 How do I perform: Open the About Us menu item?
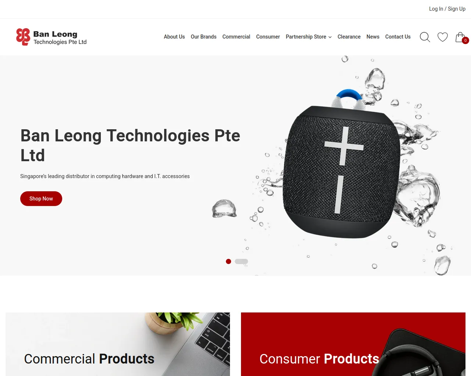(x=174, y=37)
